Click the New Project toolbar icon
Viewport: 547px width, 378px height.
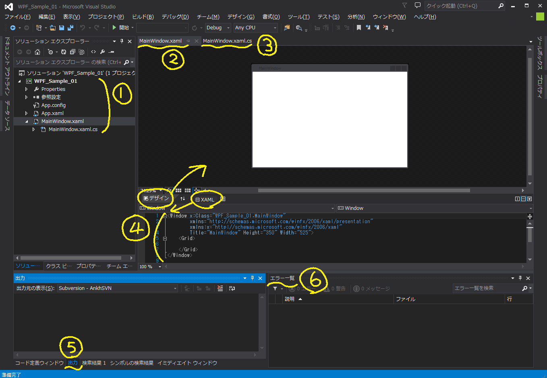pyautogui.click(x=39, y=28)
